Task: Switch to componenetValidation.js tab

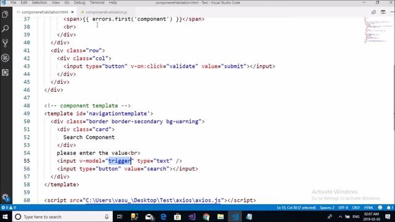Action: tap(106, 12)
